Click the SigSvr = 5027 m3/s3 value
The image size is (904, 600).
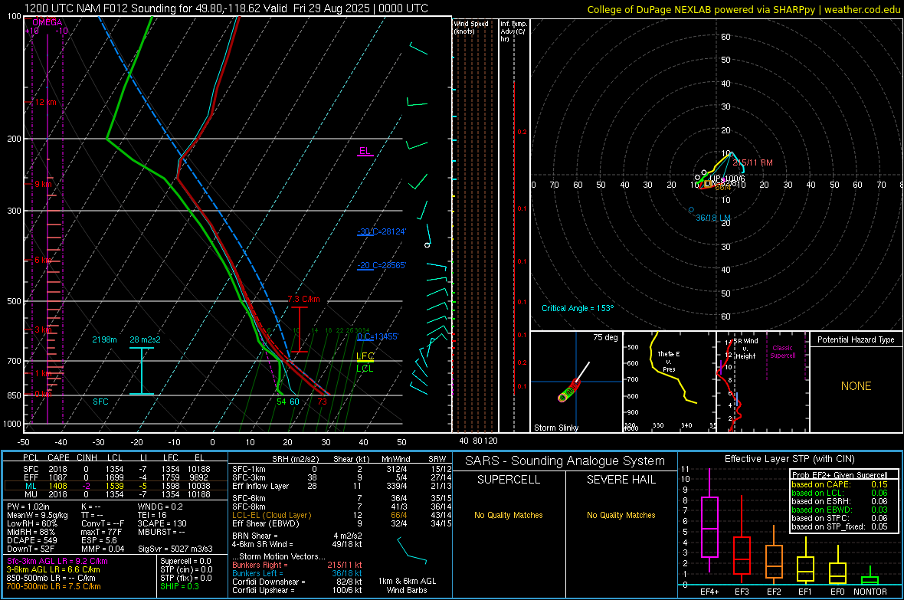click(x=175, y=549)
